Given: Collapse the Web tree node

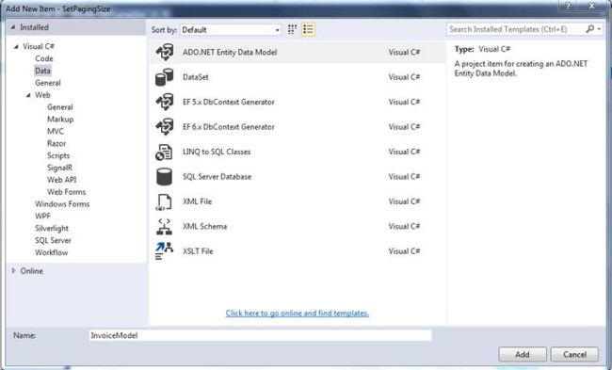Looking at the screenshot, I should click(x=28, y=95).
